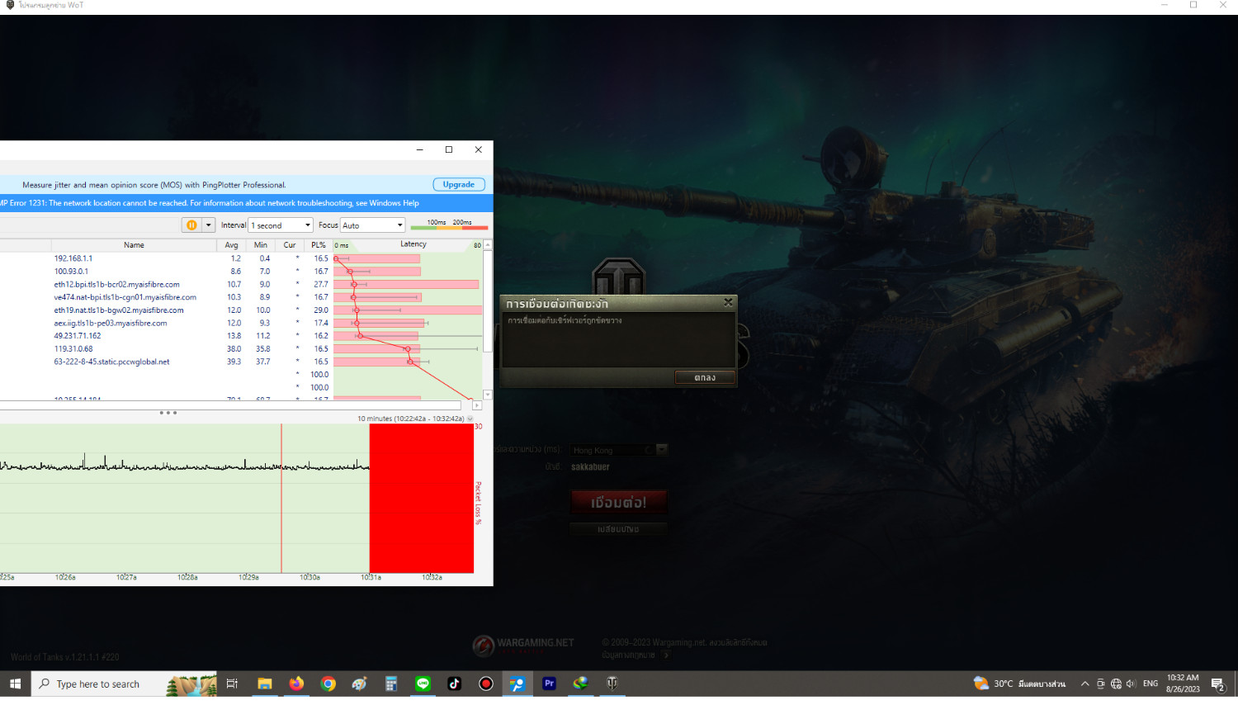Viewport: 1238px width, 724px height.
Task: Open Adobe Premiere Pro from the taskbar
Action: click(549, 684)
